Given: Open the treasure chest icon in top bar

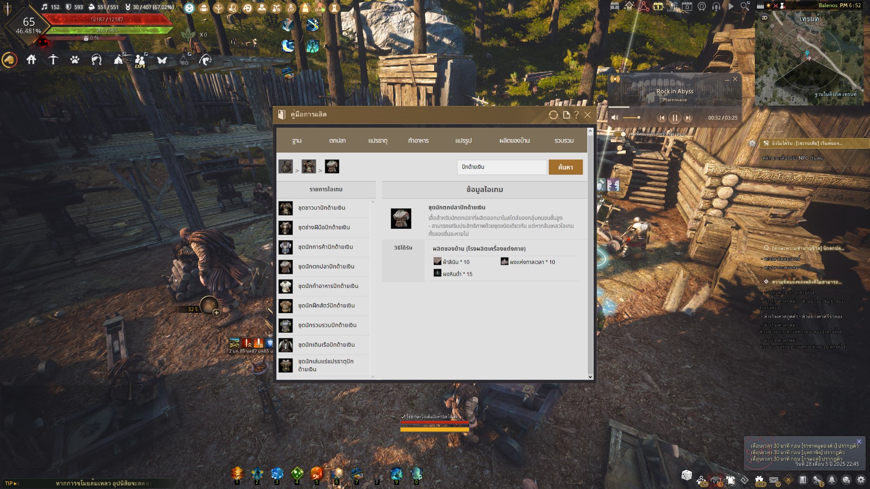Looking at the screenshot, I should coord(615,6).
